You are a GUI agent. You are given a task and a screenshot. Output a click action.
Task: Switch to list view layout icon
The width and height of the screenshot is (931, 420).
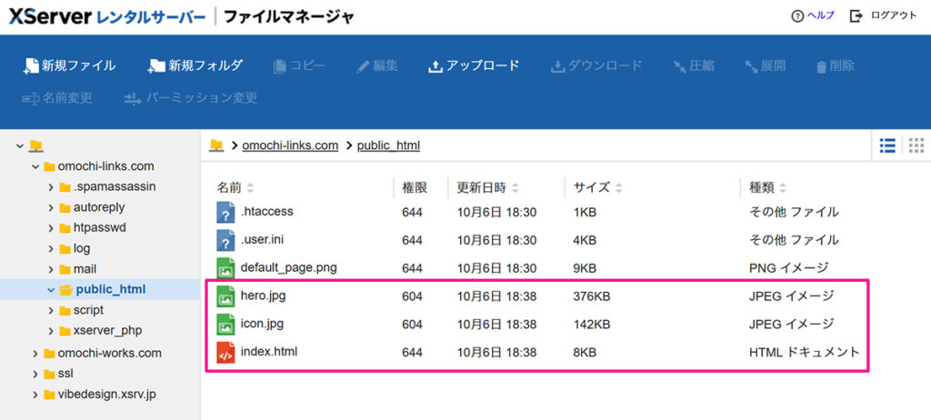[887, 145]
